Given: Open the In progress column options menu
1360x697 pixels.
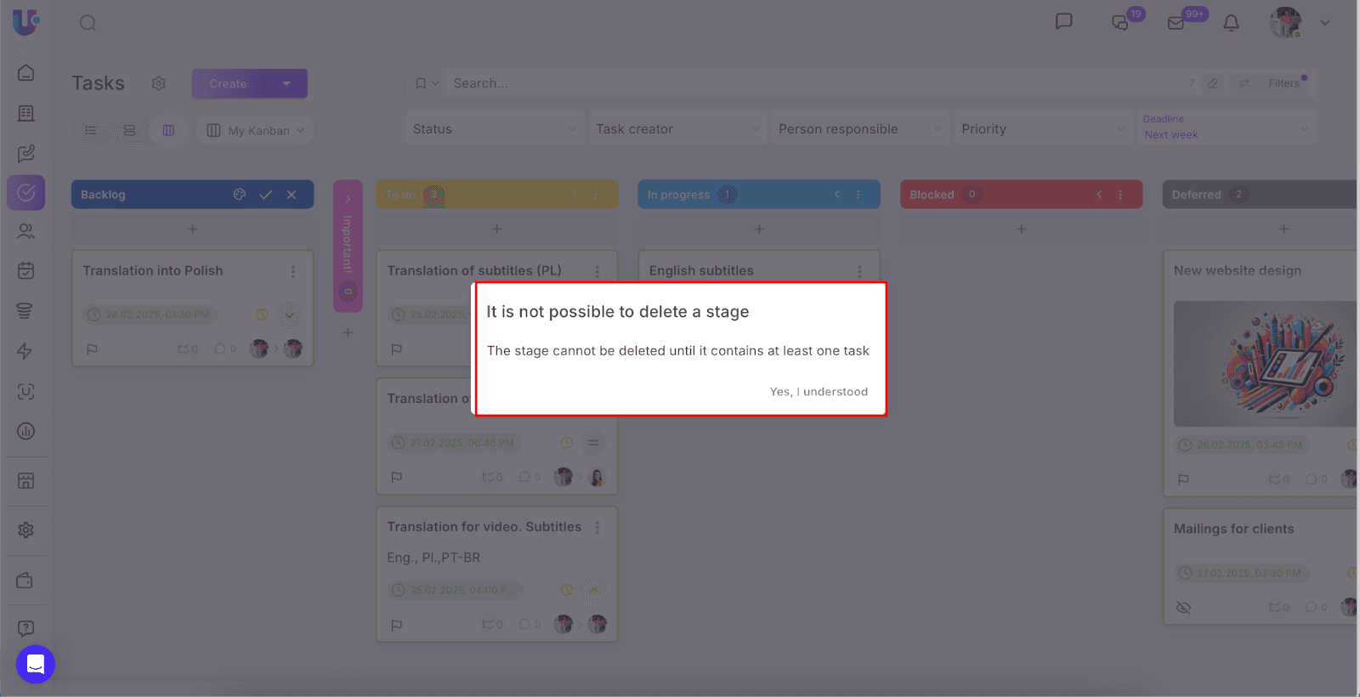Looking at the screenshot, I should tap(858, 195).
